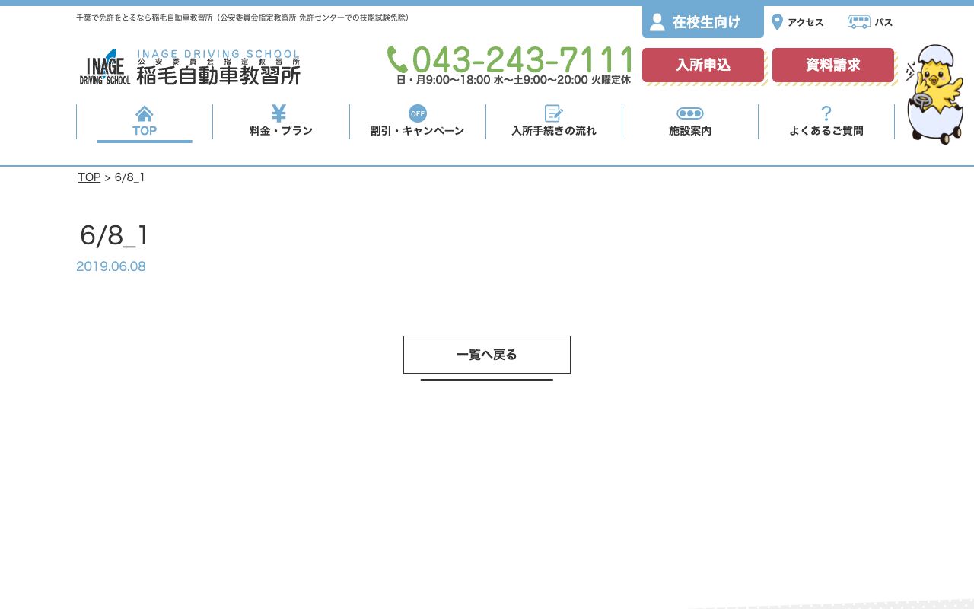Click the location pin icon beside アクセス
This screenshot has height=609, width=974.
click(x=777, y=22)
